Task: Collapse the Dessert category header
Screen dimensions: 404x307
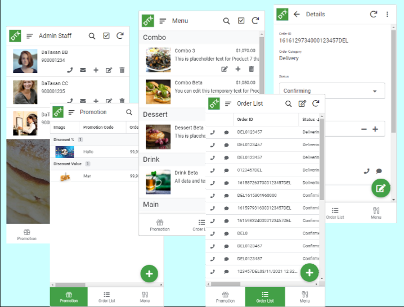Action: [172, 114]
